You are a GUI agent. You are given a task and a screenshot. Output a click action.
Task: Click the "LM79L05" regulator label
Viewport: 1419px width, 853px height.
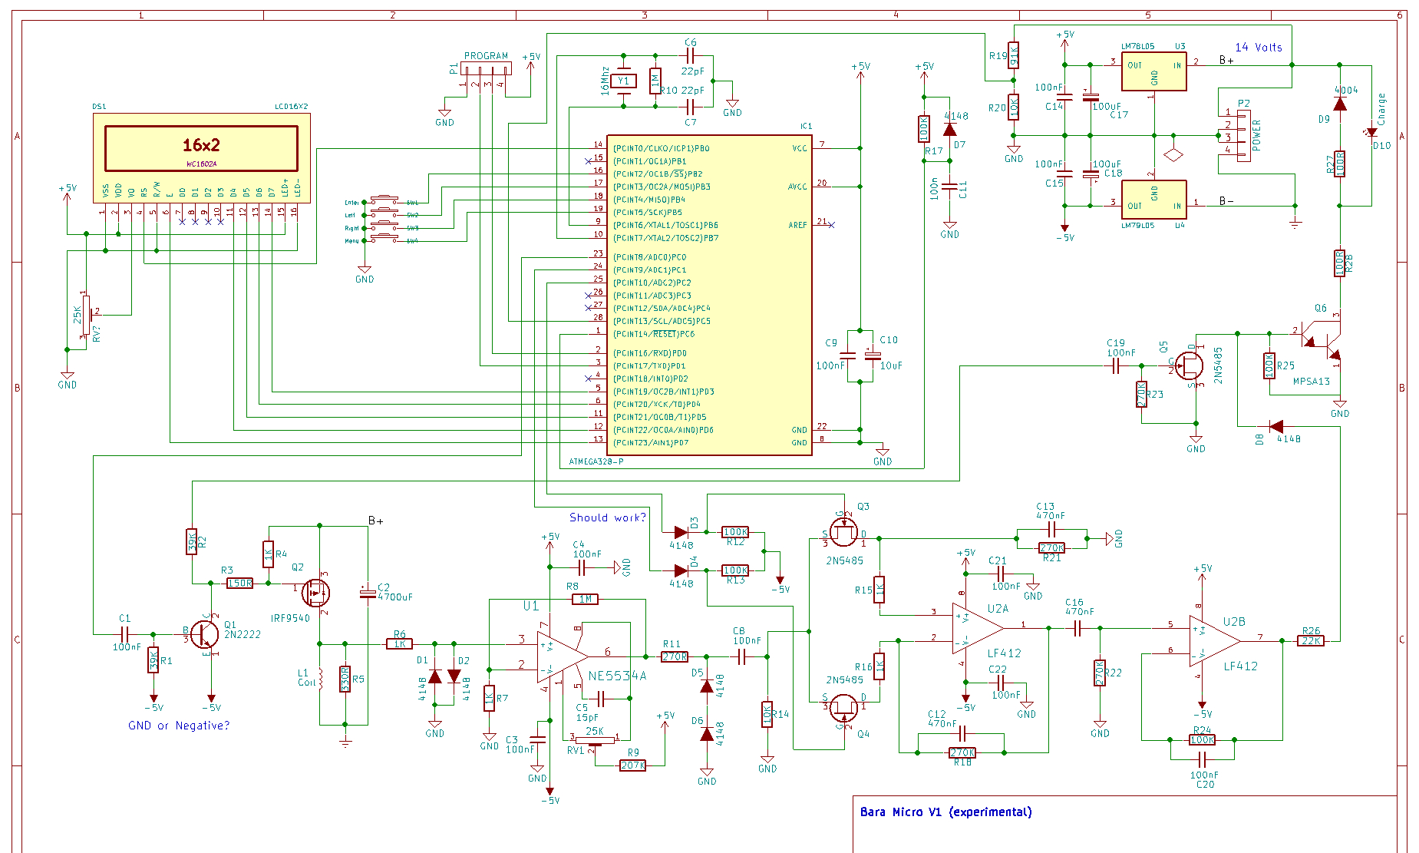[x=1138, y=226]
